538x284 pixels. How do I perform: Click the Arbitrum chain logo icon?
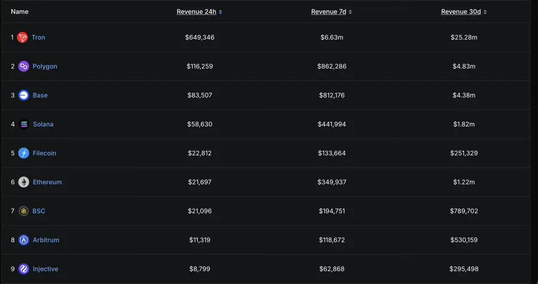click(x=24, y=240)
